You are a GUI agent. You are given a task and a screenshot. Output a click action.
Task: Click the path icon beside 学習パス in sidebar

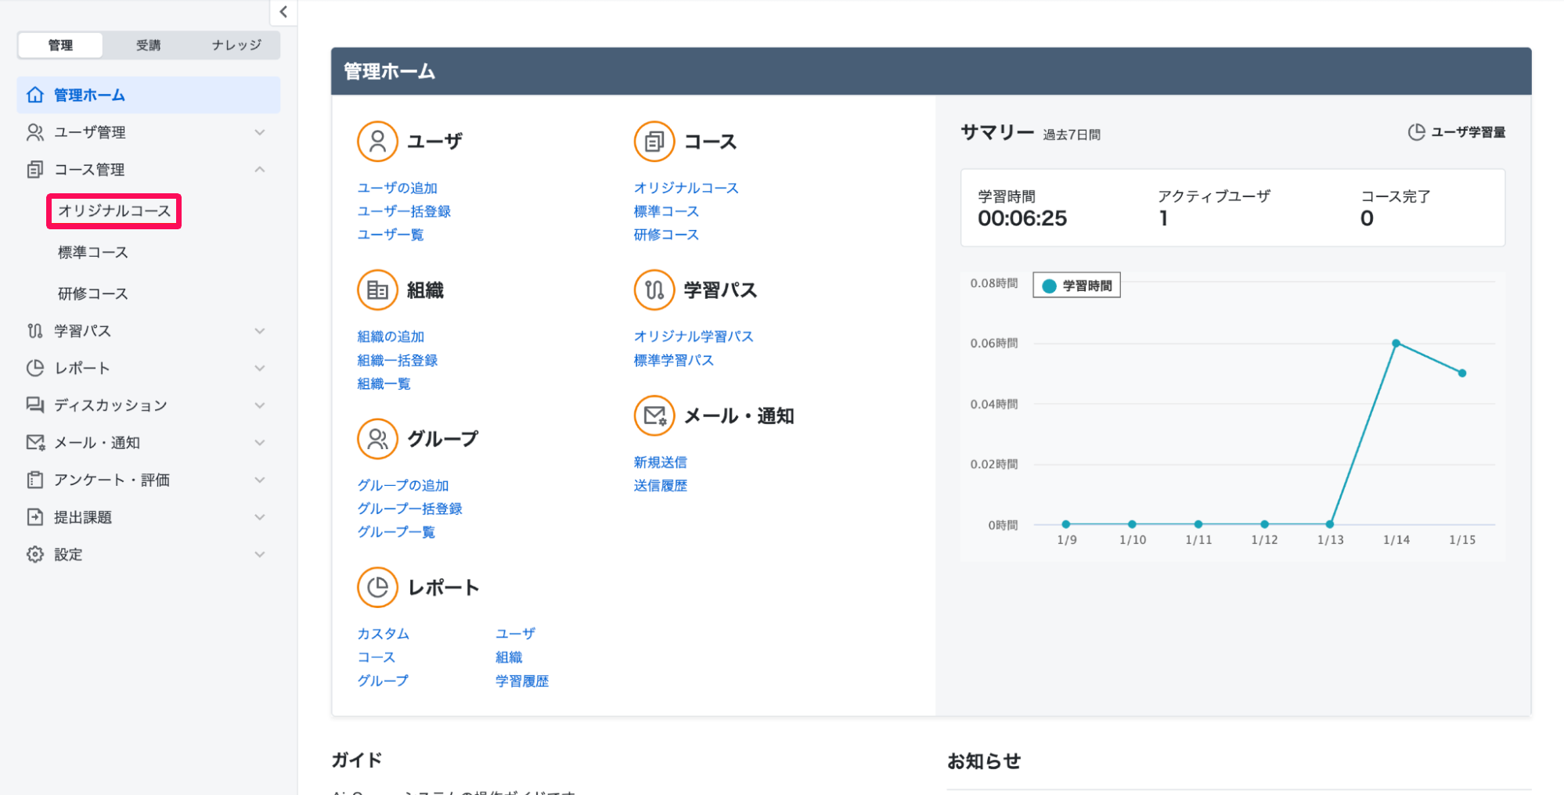pos(35,331)
